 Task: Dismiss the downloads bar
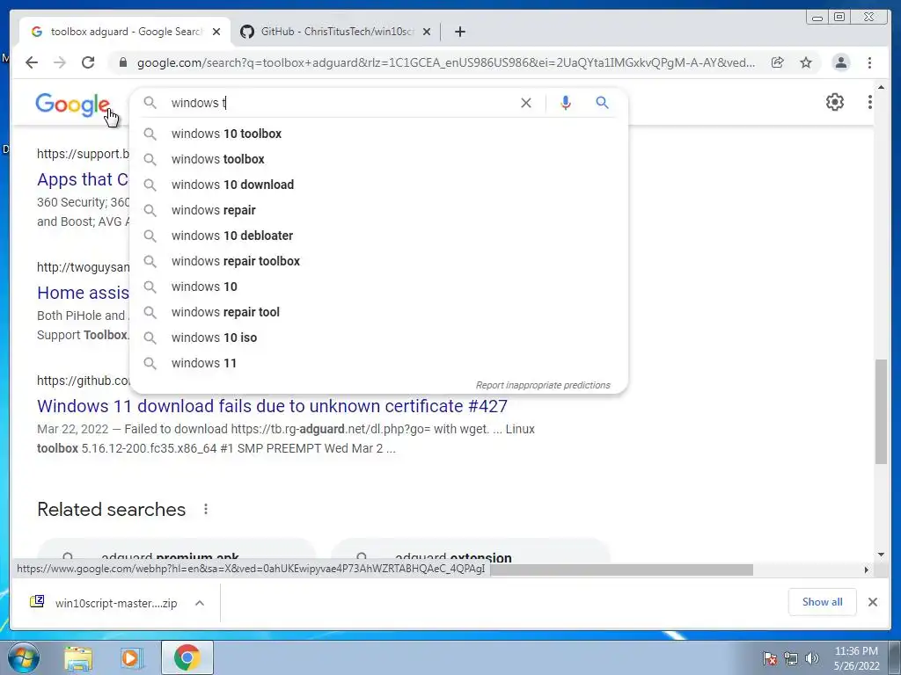872,602
